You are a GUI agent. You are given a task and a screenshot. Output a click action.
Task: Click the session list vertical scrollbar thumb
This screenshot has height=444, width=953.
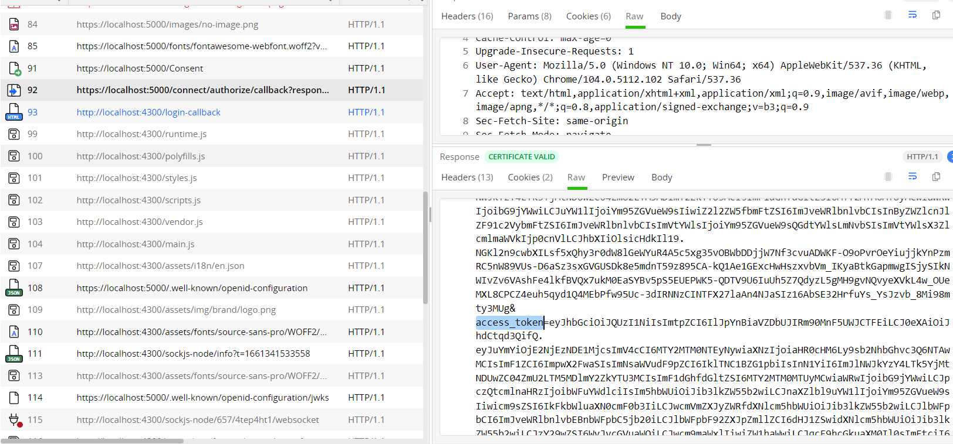(x=425, y=248)
